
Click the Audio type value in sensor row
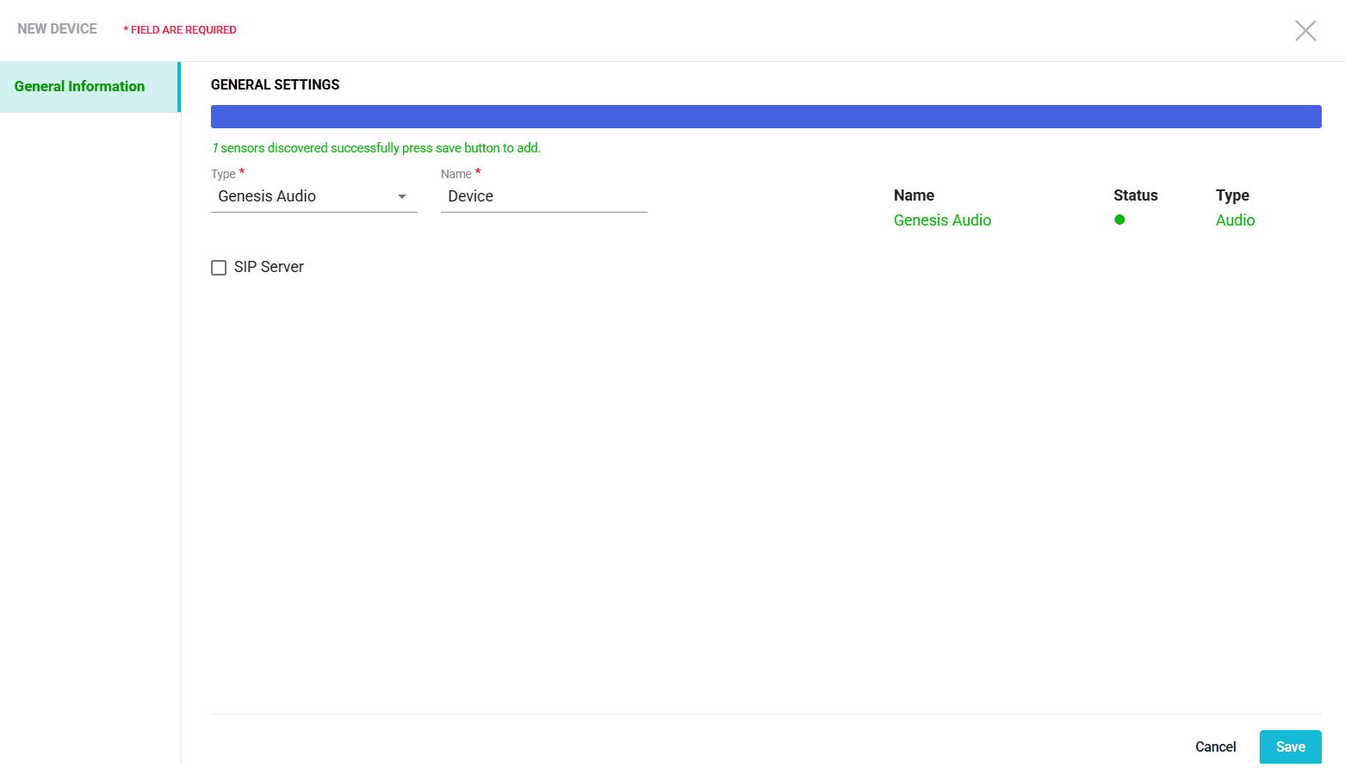(1235, 220)
